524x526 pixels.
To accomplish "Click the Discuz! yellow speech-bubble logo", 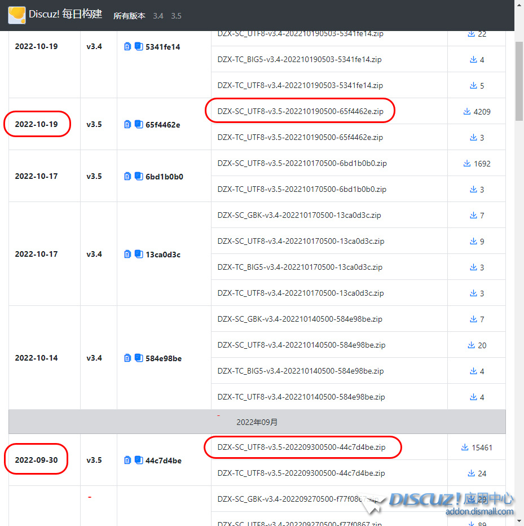I will [17, 15].
